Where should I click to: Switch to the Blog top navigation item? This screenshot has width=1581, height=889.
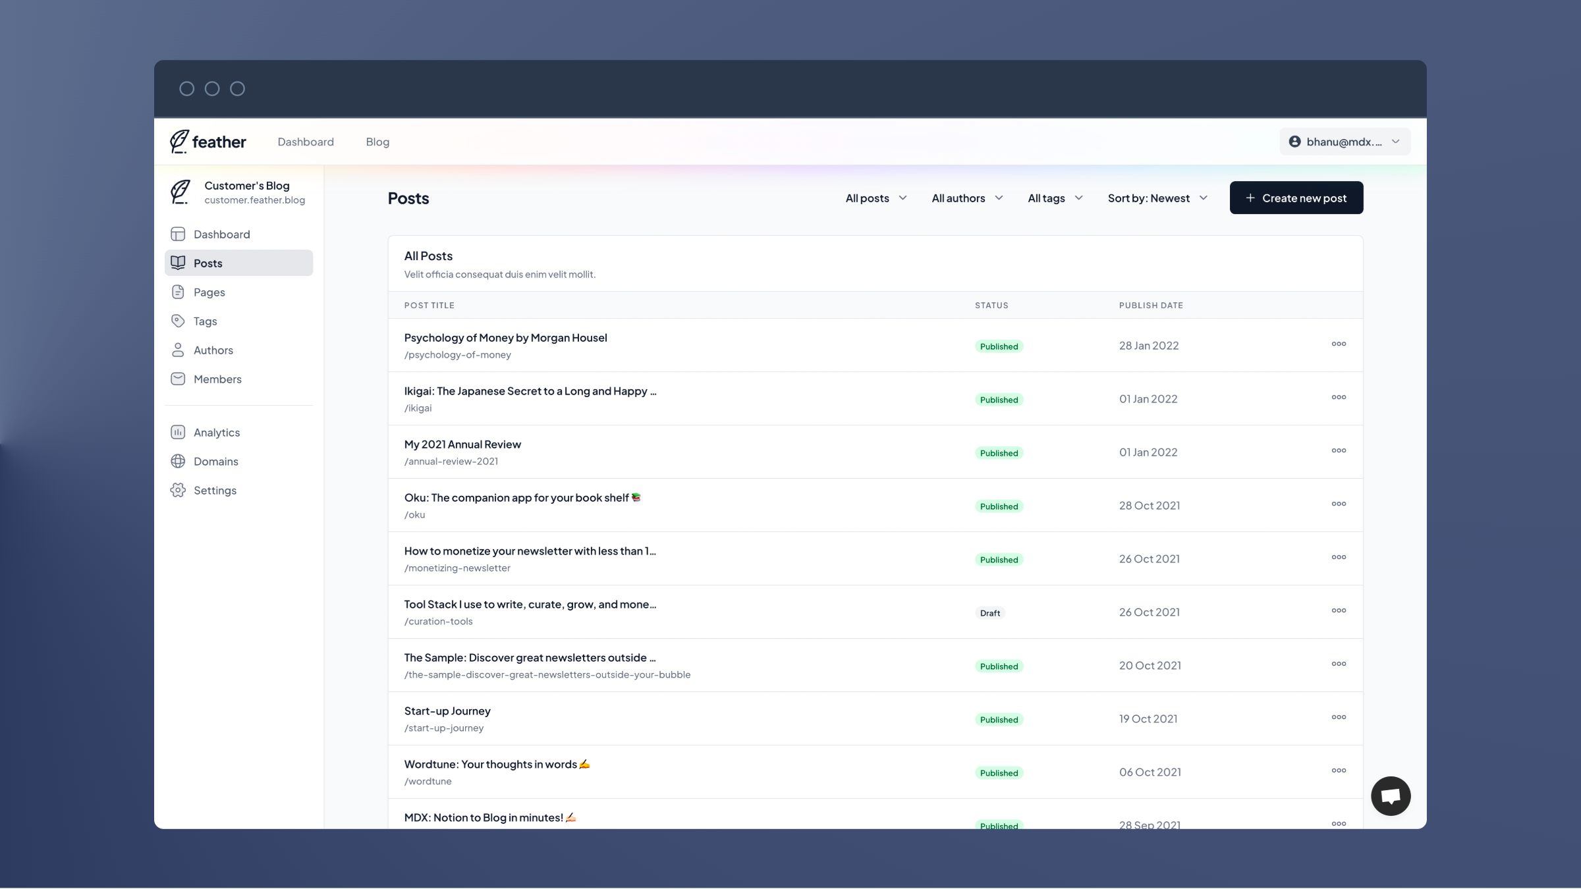point(377,142)
